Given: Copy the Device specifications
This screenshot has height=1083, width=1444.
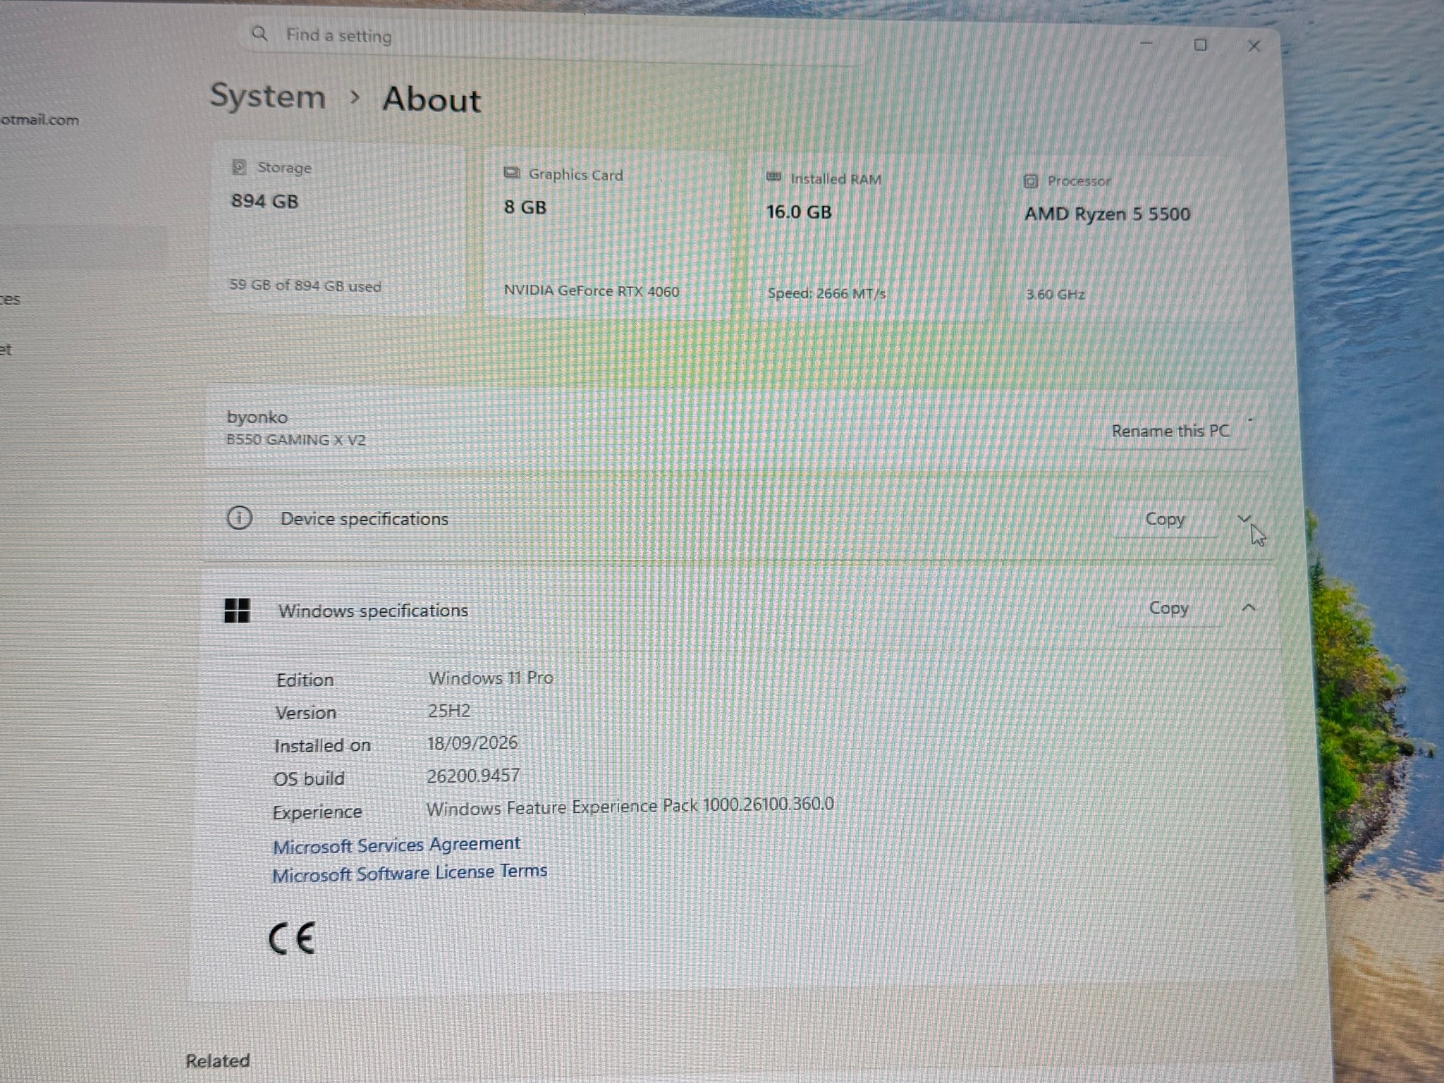Looking at the screenshot, I should click(1165, 519).
